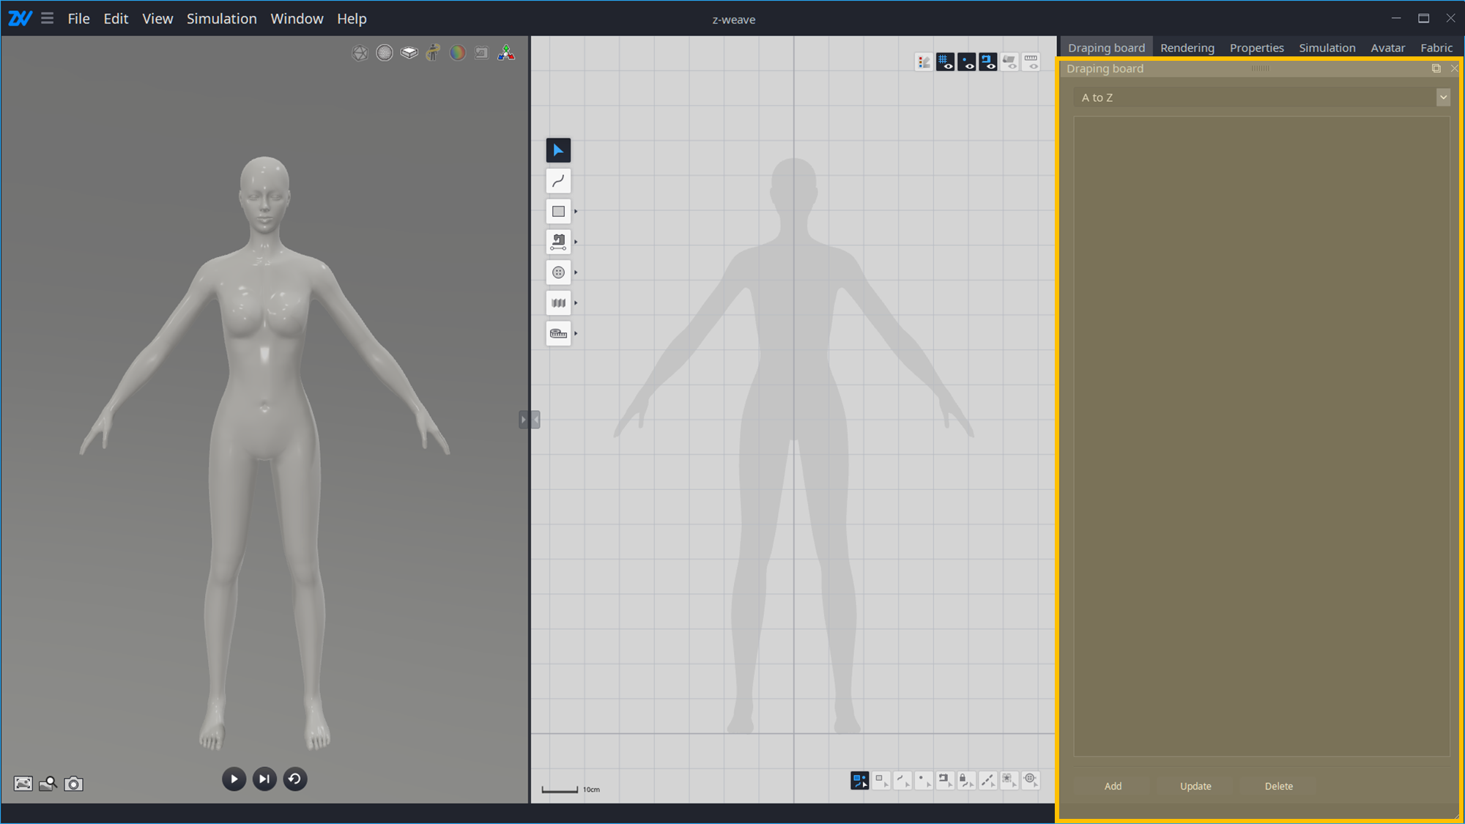Expand rectangle tool flyout arrow
The width and height of the screenshot is (1465, 824).
[576, 212]
